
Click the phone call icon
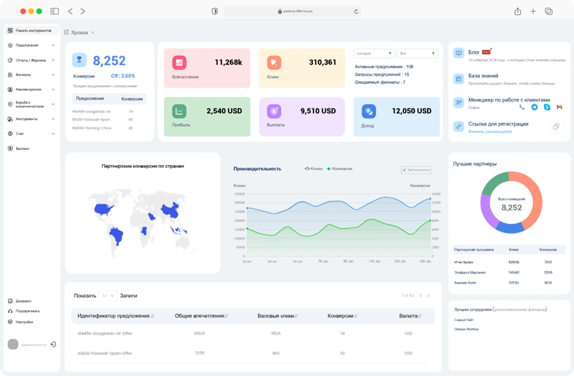522,107
